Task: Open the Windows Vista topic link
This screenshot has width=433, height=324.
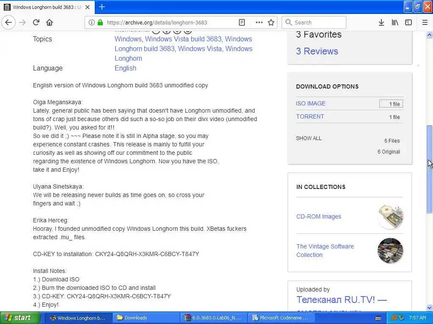Action: tap(200, 49)
